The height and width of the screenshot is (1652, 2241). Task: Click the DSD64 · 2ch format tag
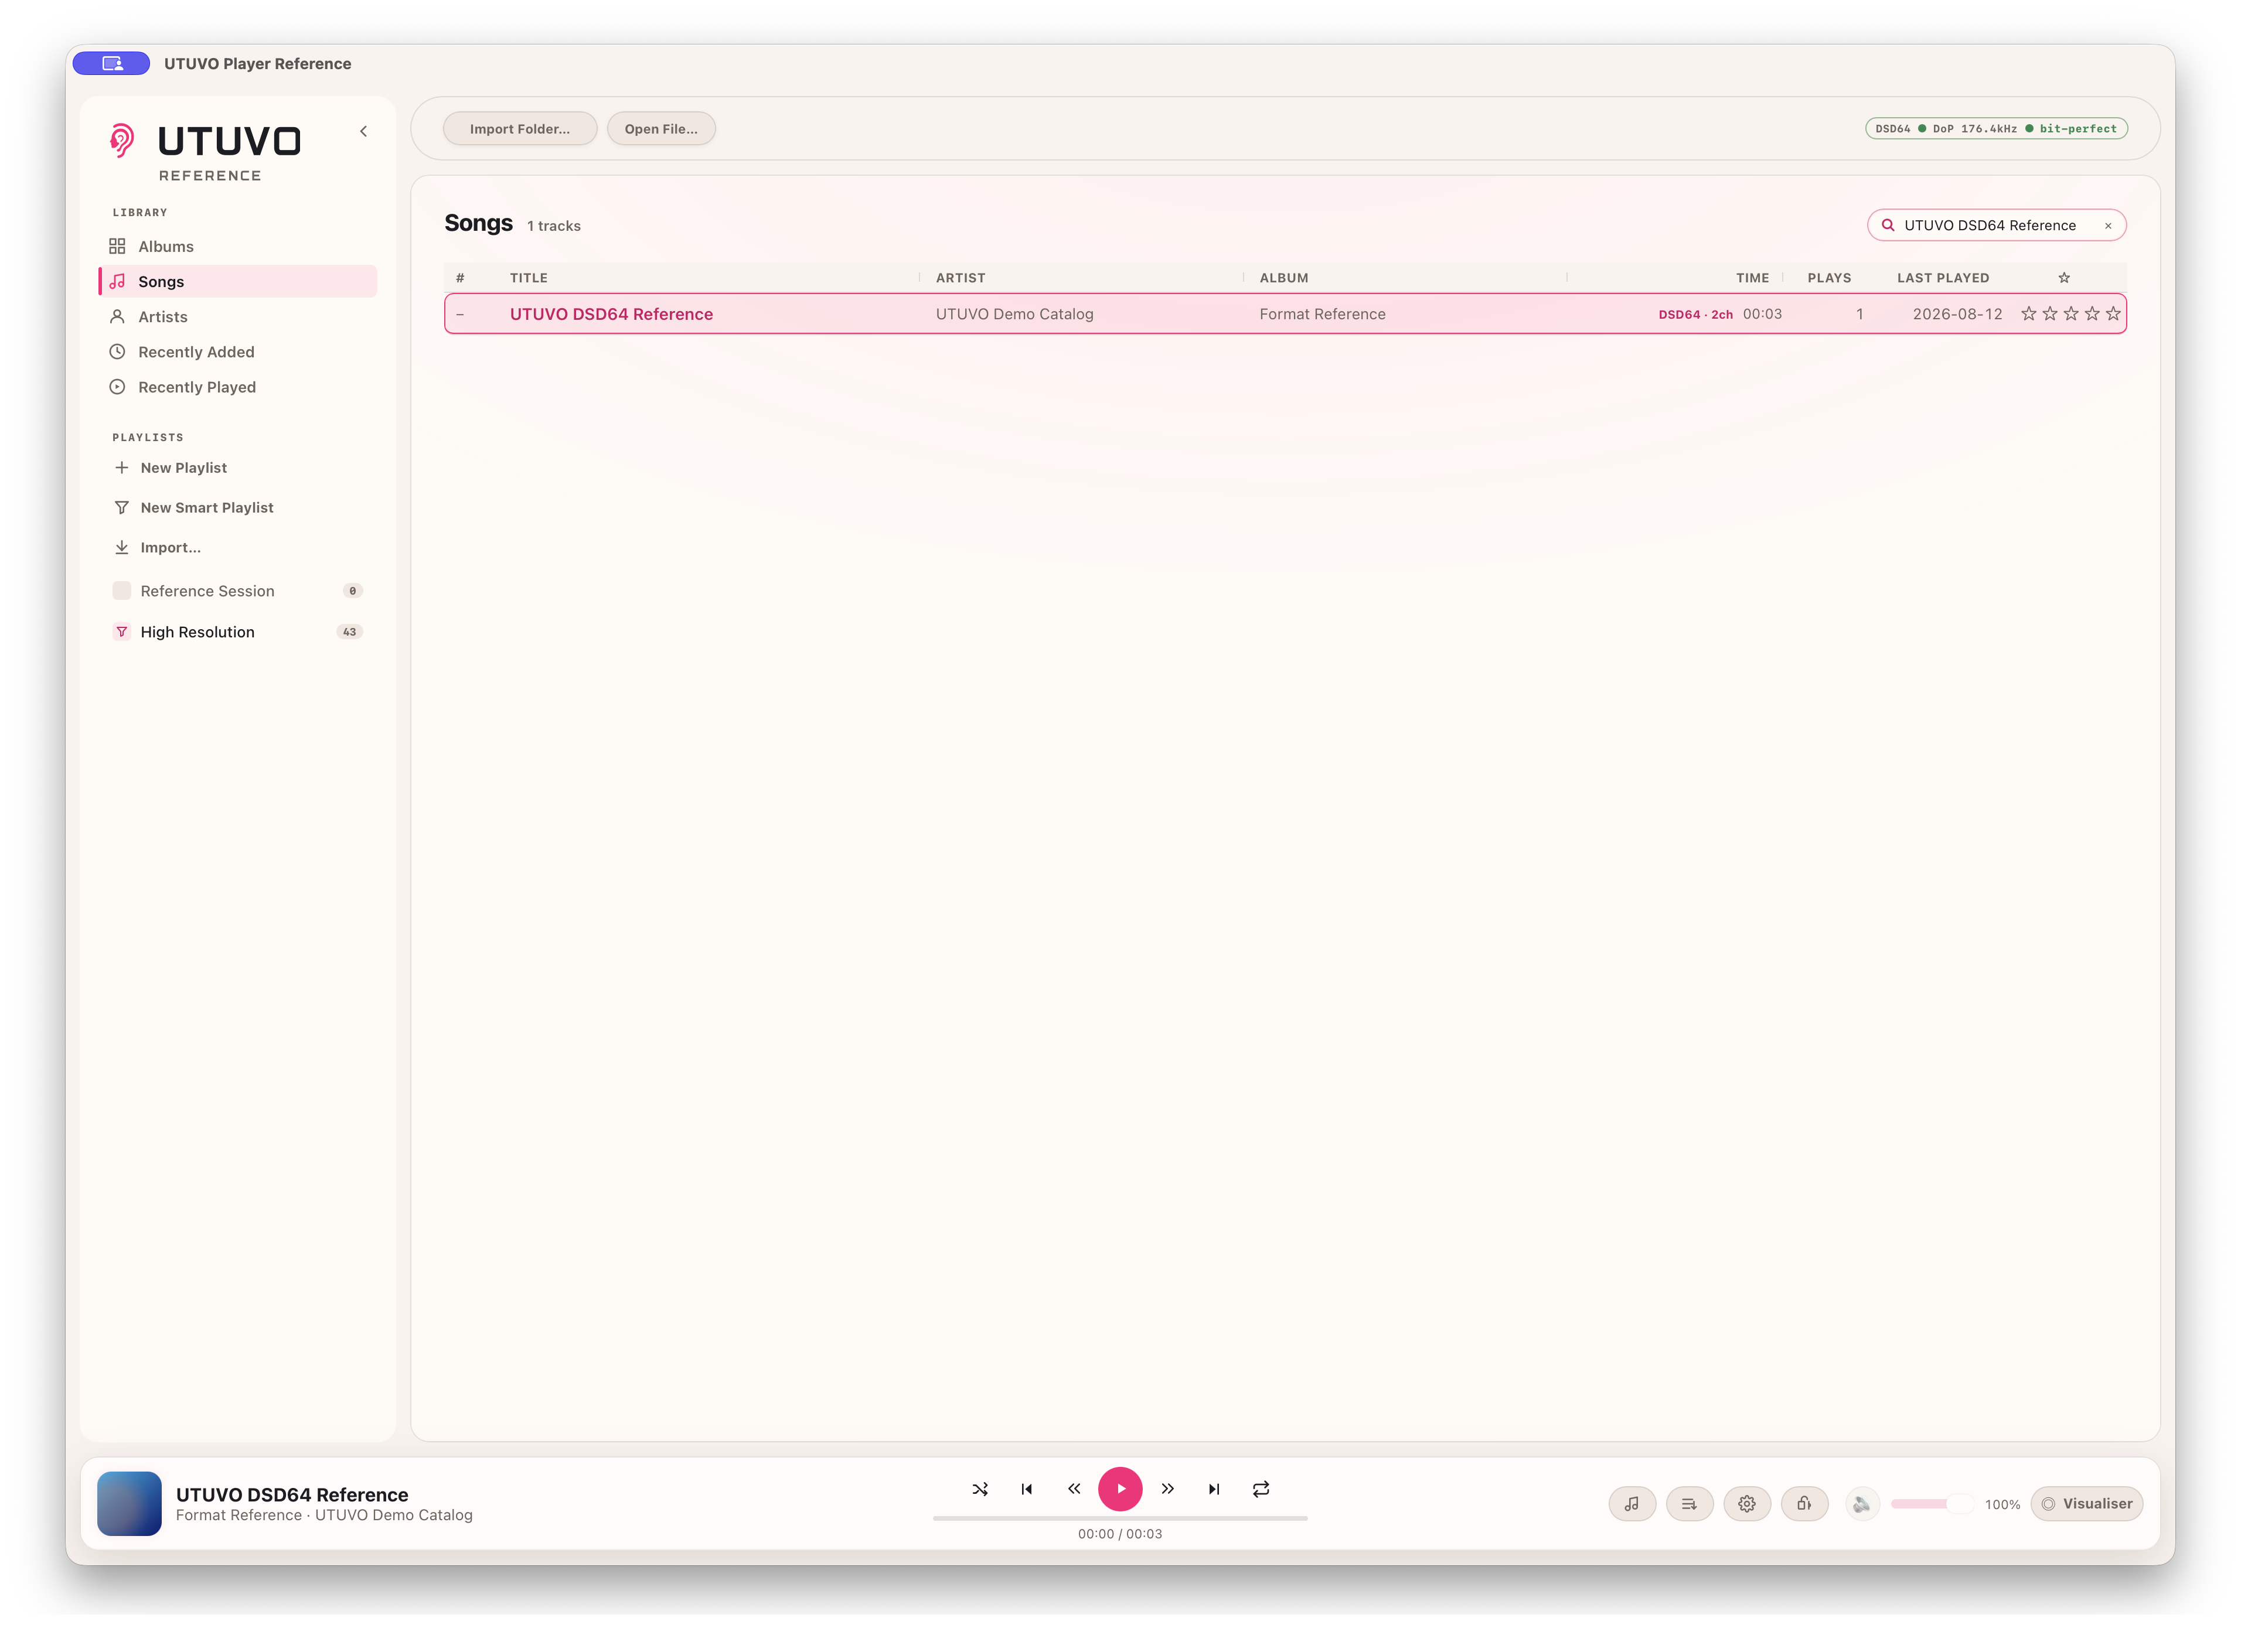(1695, 314)
